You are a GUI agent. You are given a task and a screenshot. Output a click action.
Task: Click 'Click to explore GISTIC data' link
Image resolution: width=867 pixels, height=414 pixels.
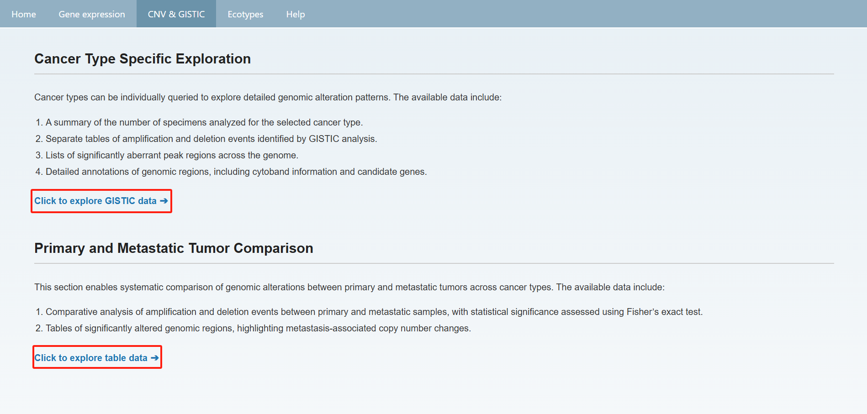(95, 201)
